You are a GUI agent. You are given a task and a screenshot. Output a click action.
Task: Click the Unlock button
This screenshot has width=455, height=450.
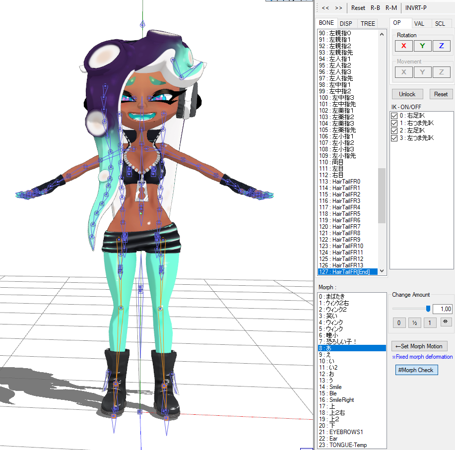point(407,94)
